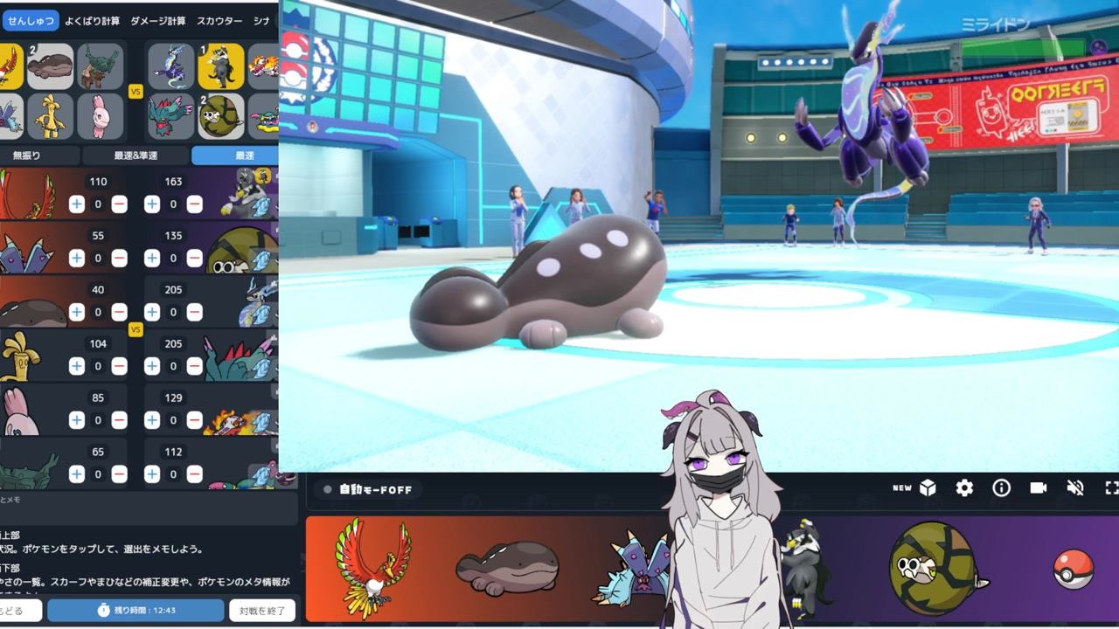Open the スカウター tab
This screenshot has height=629, width=1119.
coord(219,20)
